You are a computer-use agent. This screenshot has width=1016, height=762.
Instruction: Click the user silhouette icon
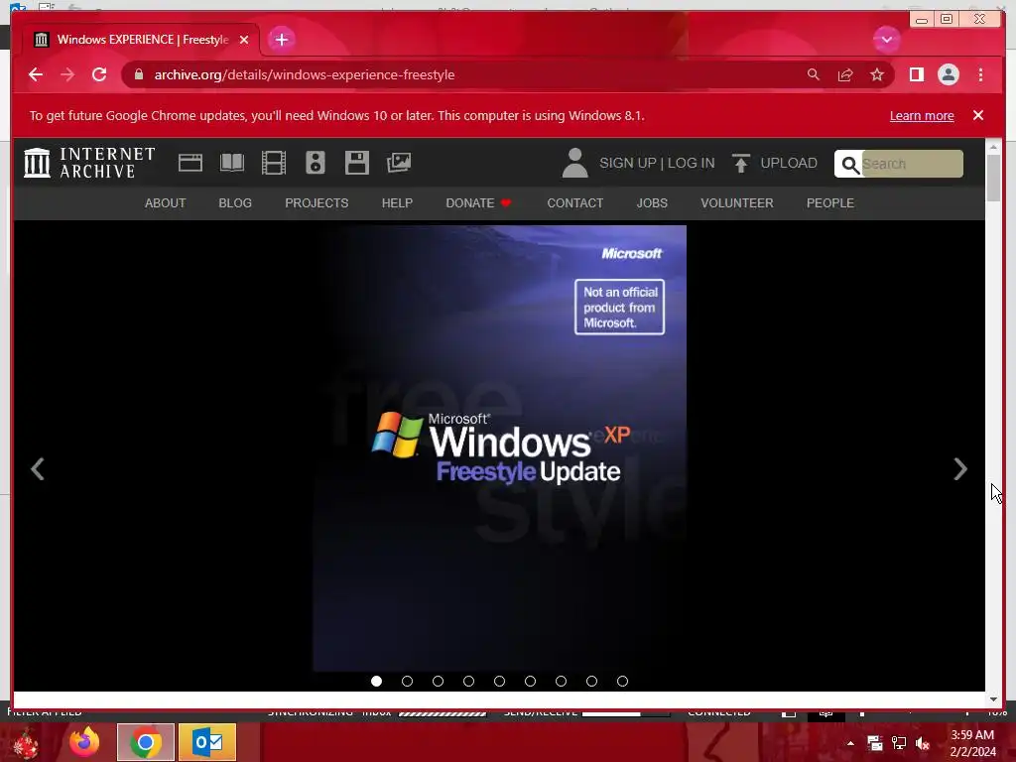[574, 163]
